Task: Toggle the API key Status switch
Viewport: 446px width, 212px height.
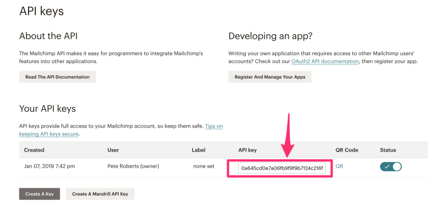Action: click(391, 166)
